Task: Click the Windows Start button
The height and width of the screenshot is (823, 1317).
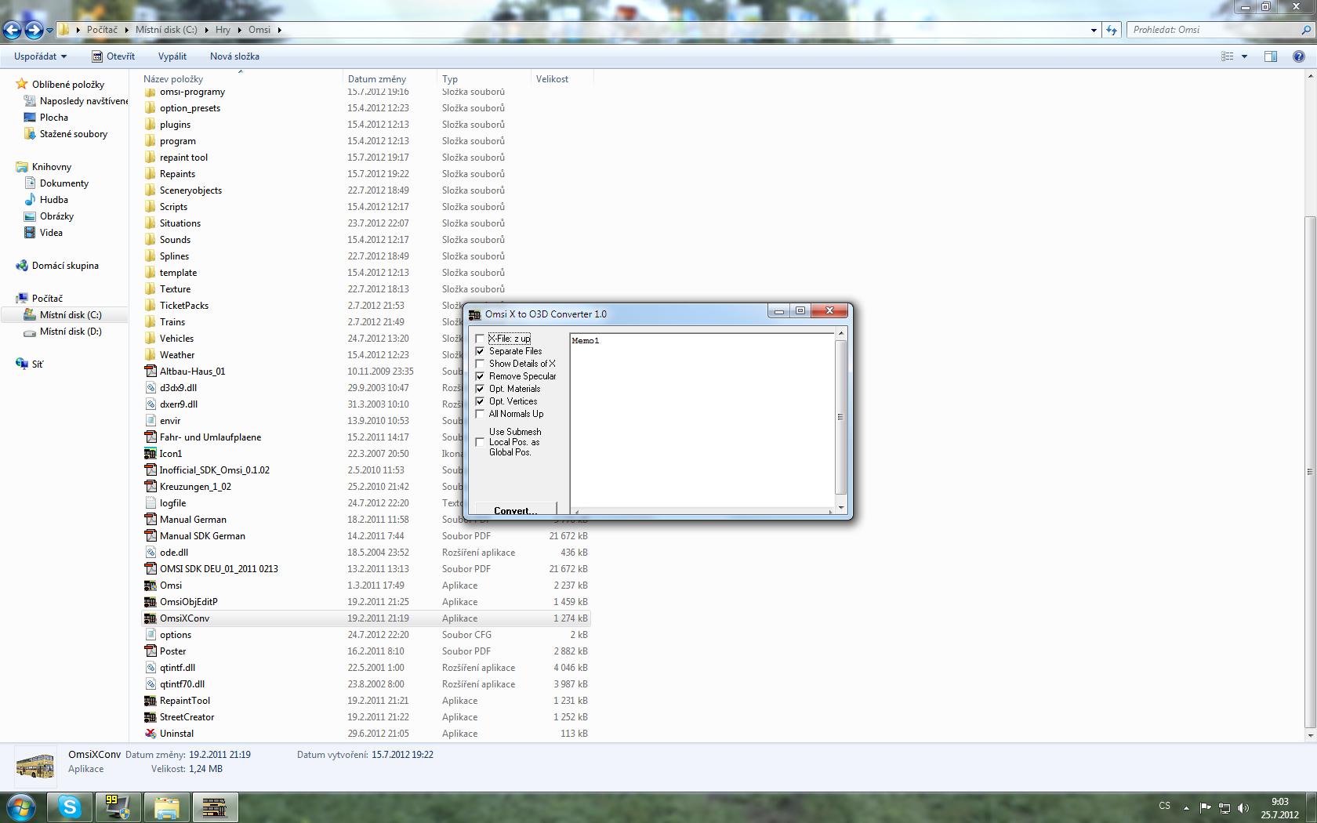Action: (x=21, y=807)
